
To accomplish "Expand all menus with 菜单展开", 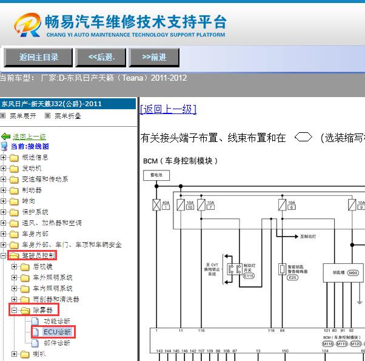I will pyautogui.click(x=23, y=116).
